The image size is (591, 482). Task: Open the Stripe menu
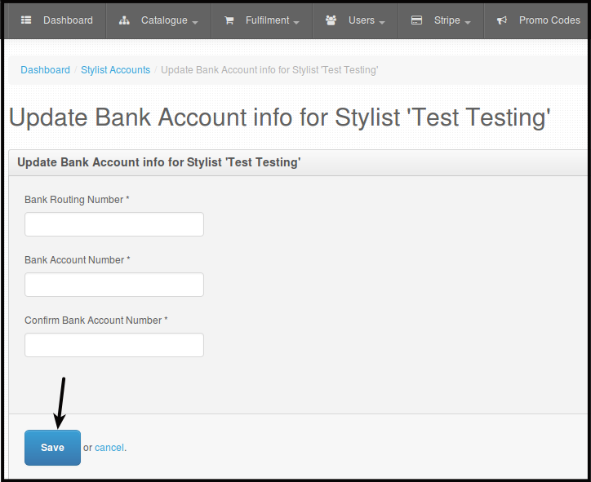[x=441, y=20]
